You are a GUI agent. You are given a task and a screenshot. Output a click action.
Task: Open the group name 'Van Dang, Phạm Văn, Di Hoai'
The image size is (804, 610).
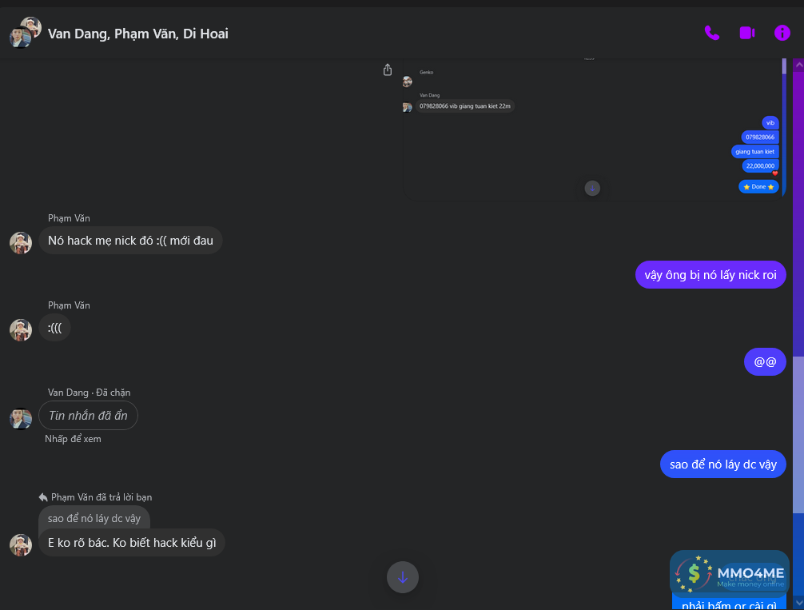tap(137, 34)
